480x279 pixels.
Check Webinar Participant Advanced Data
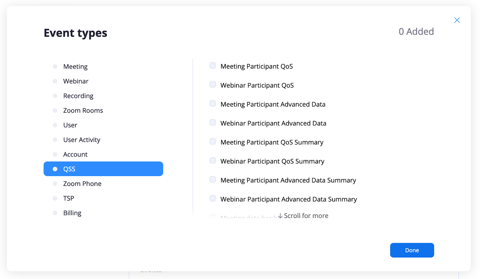pyautogui.click(x=212, y=122)
